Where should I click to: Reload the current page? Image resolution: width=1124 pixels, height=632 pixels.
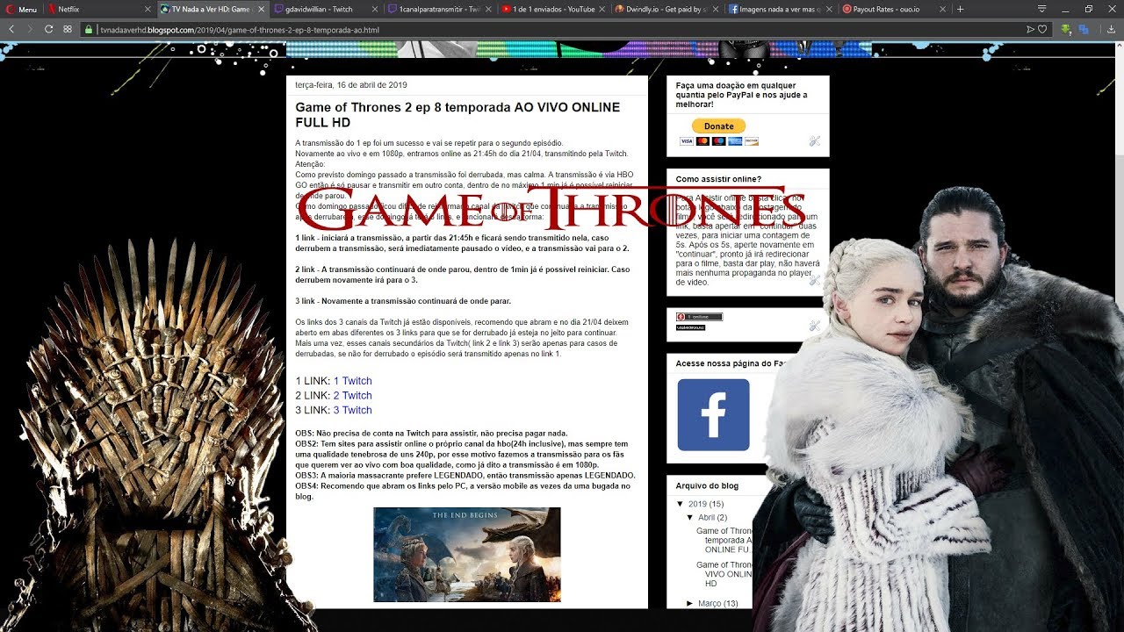click(48, 29)
